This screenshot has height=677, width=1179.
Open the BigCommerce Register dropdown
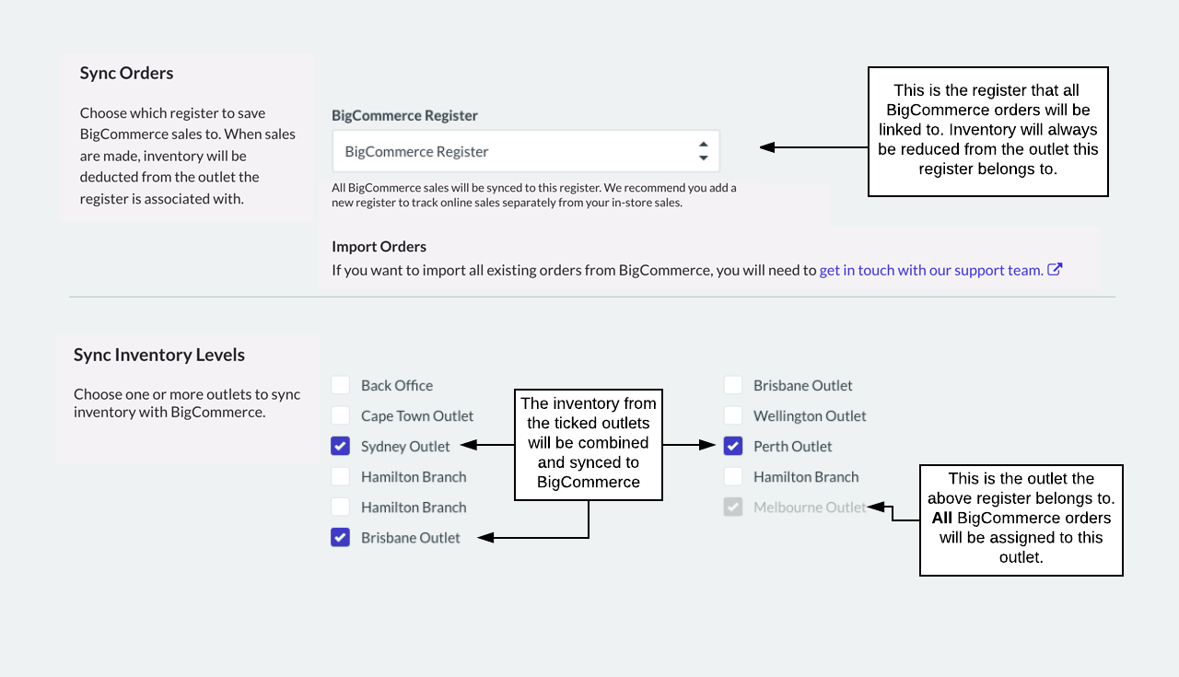[525, 151]
